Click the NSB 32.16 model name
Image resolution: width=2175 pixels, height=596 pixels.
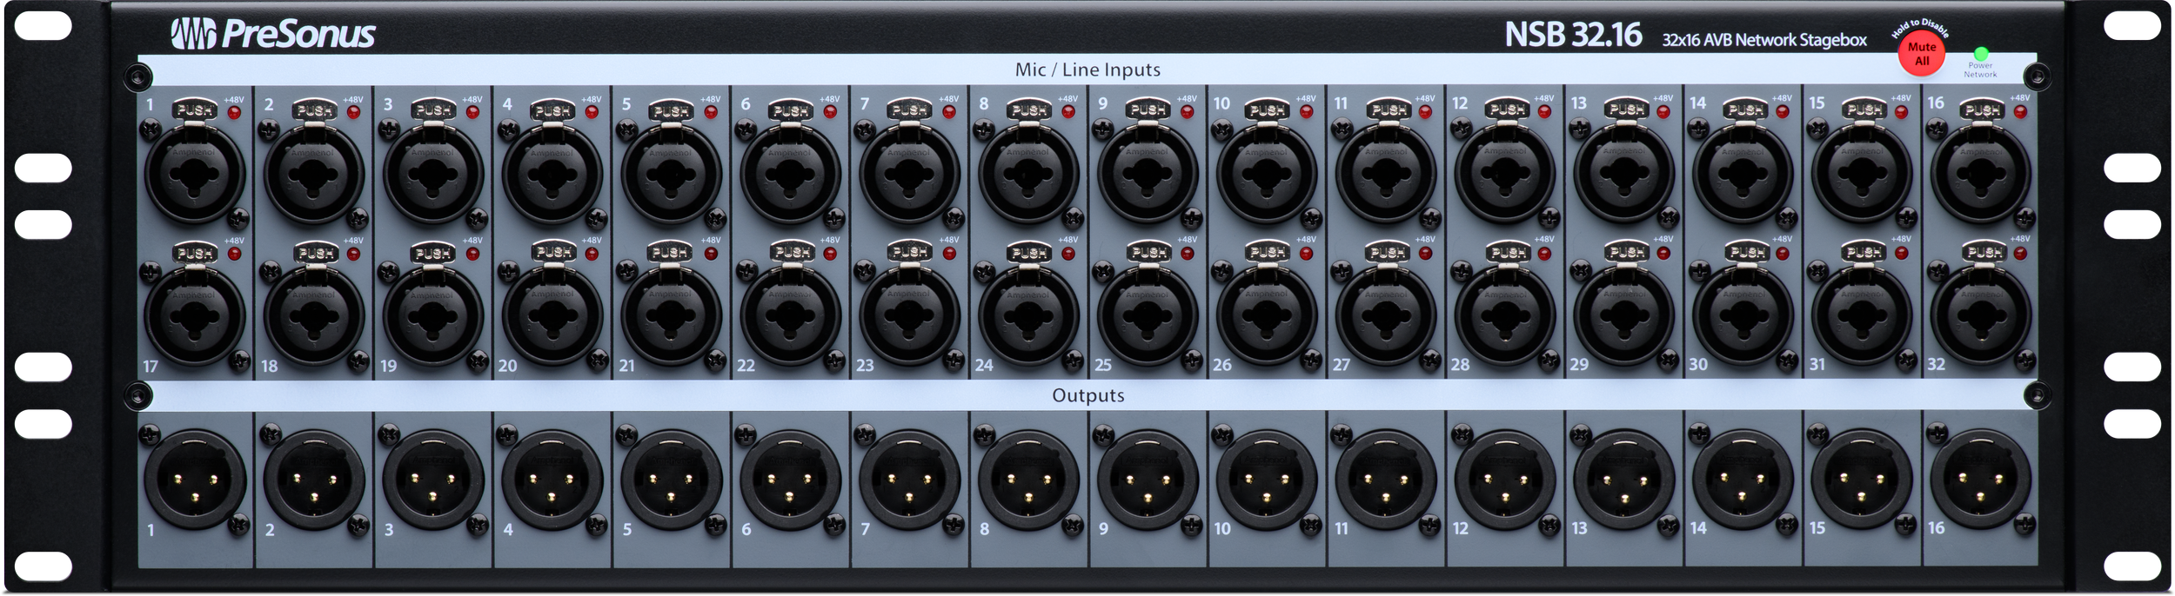pos(1573,35)
